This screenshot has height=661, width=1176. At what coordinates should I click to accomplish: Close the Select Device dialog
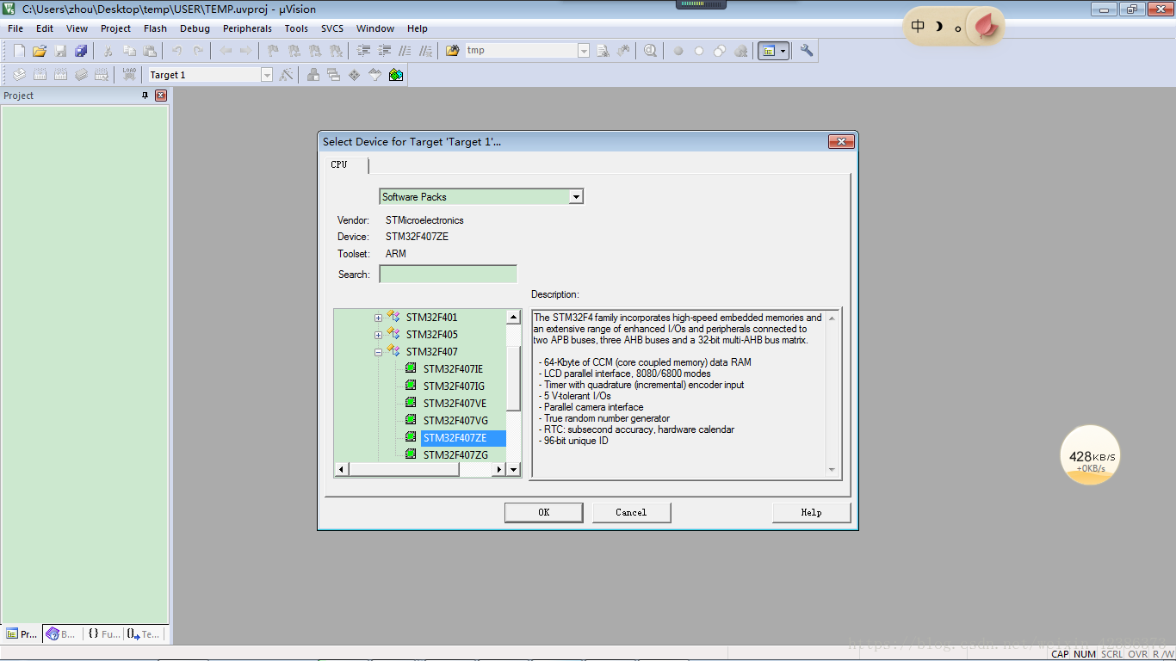841,142
